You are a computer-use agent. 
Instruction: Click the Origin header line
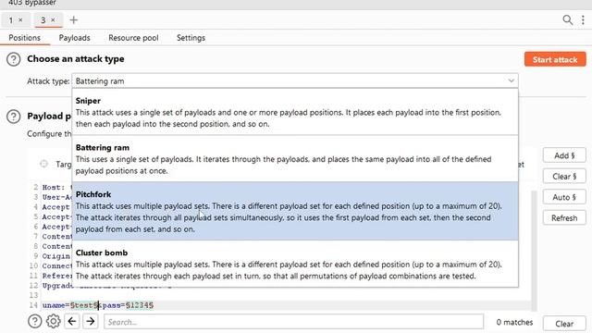coord(56,256)
